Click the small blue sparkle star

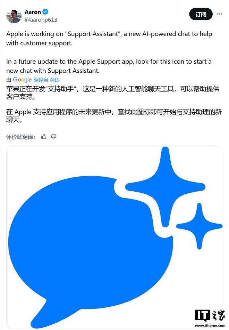(199, 226)
